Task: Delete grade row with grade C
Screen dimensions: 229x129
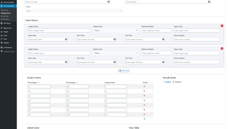Action: pyautogui.click(x=144, y=96)
